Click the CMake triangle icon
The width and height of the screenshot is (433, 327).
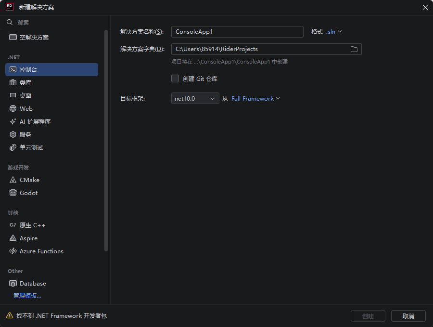[x=13, y=180]
